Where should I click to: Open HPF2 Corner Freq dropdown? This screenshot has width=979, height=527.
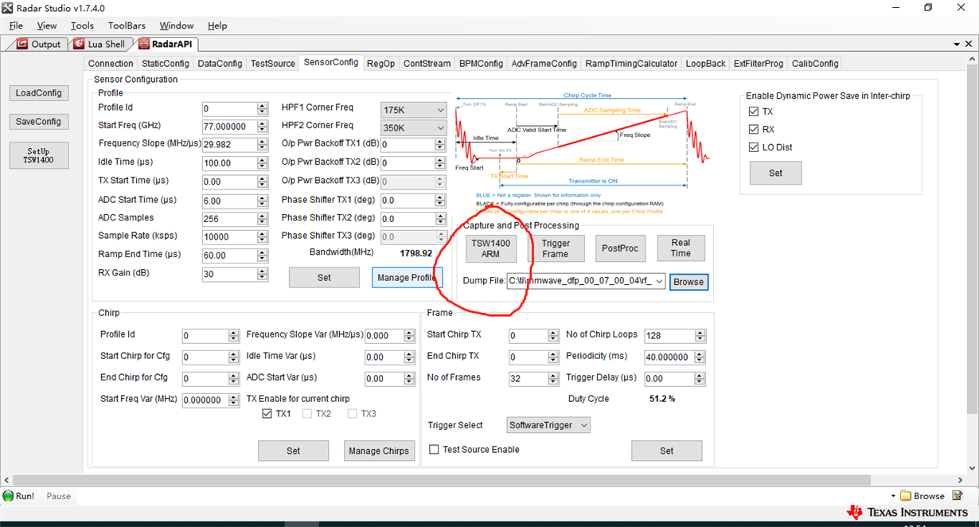(440, 127)
